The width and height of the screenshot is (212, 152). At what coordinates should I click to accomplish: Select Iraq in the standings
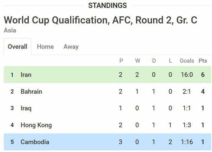[26, 108]
